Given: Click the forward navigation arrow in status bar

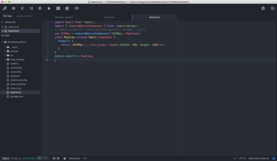Looking at the screenshot, I should 46,158.
